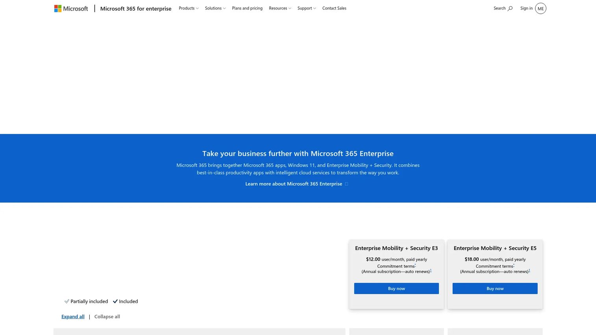Click the Partially included legend label
This screenshot has height=335, width=596.
[89, 302]
